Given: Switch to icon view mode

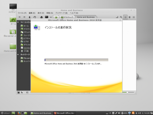Looking at the screenshot, I should pos(125,17).
